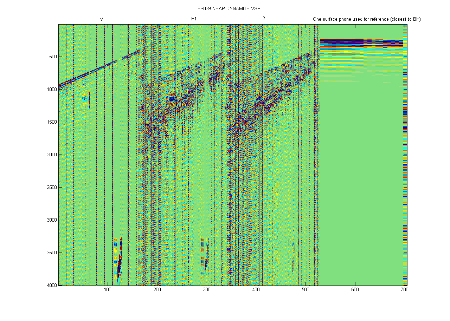Screen dimensions: 450x321
Task: Click x-axis tick label 600
Action: (x=355, y=289)
